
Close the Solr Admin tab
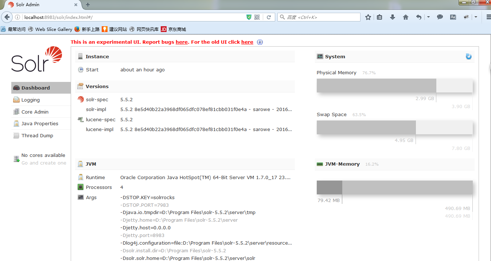pos(76,5)
